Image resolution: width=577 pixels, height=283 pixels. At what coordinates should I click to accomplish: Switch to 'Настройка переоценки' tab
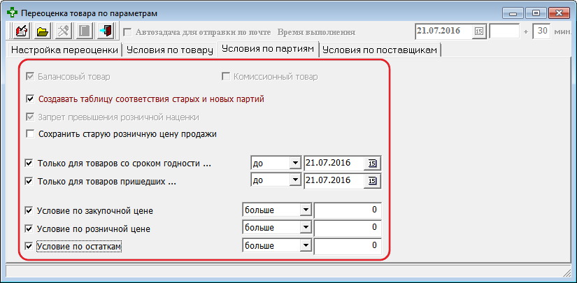point(66,50)
